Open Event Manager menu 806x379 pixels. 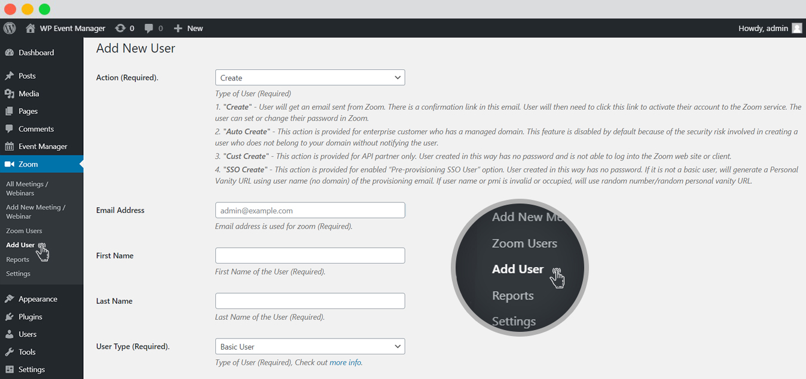point(42,146)
